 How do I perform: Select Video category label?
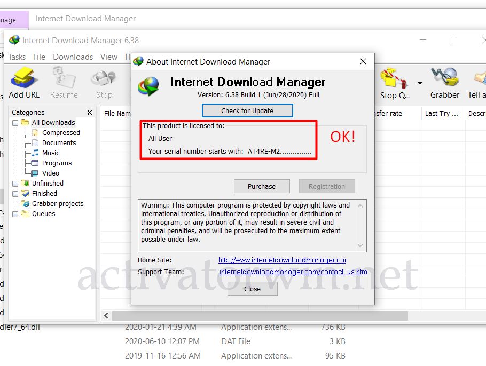pyautogui.click(x=51, y=173)
